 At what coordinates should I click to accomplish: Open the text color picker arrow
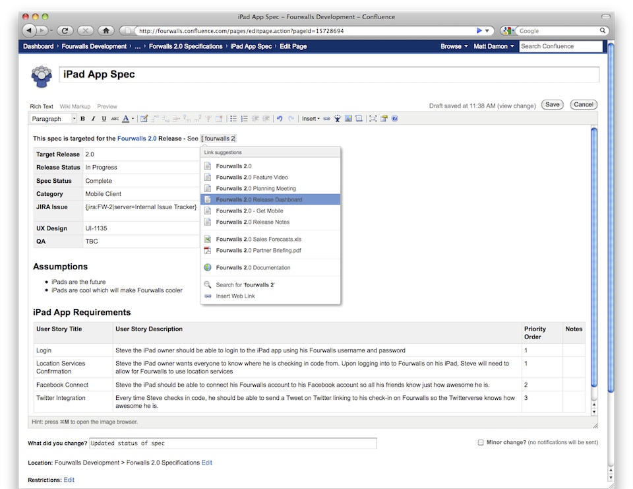[x=133, y=119]
